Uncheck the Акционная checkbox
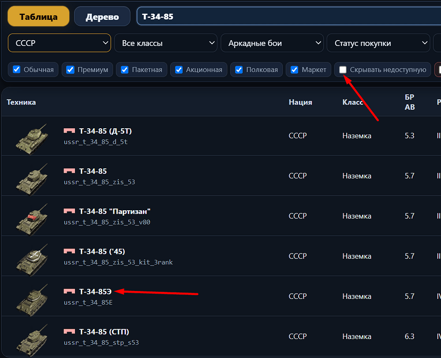The height and width of the screenshot is (358, 441). point(179,70)
